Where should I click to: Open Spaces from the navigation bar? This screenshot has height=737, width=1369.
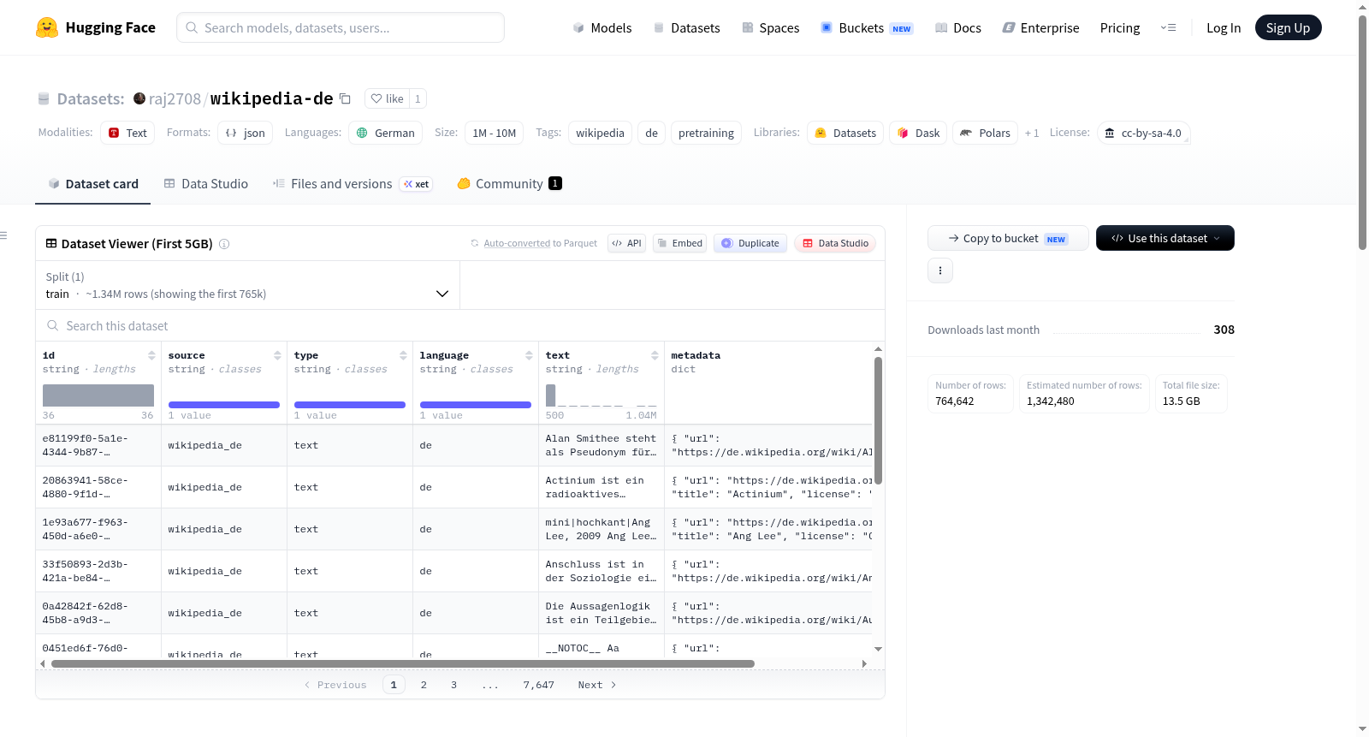tap(771, 27)
